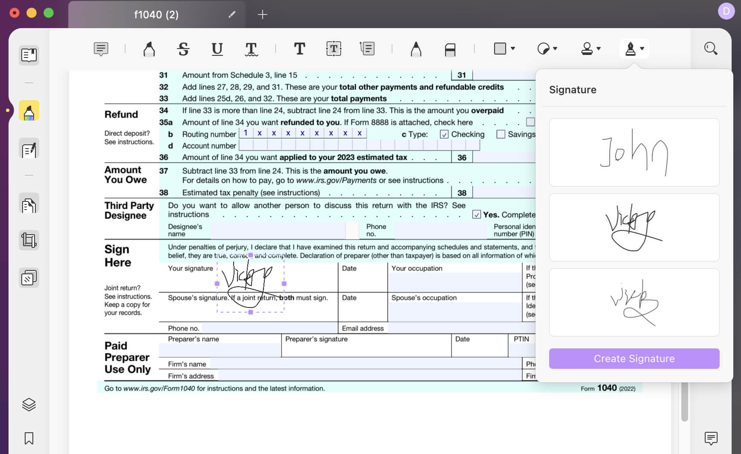Image resolution: width=741 pixels, height=454 pixels.
Task: Click the Your occupation input field
Action: (454, 282)
